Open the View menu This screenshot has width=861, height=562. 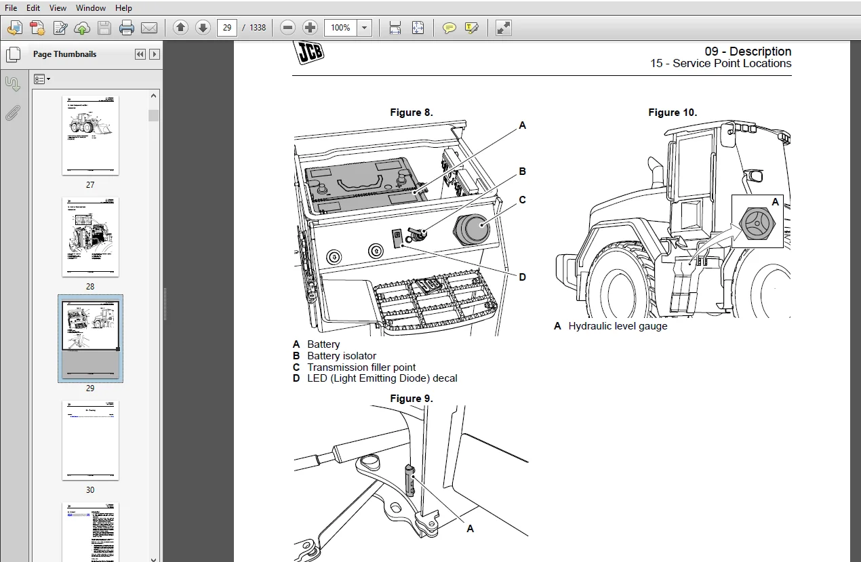point(58,8)
